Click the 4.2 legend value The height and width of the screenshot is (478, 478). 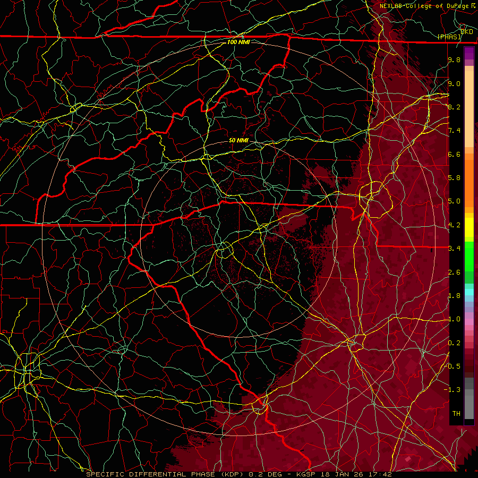point(454,225)
